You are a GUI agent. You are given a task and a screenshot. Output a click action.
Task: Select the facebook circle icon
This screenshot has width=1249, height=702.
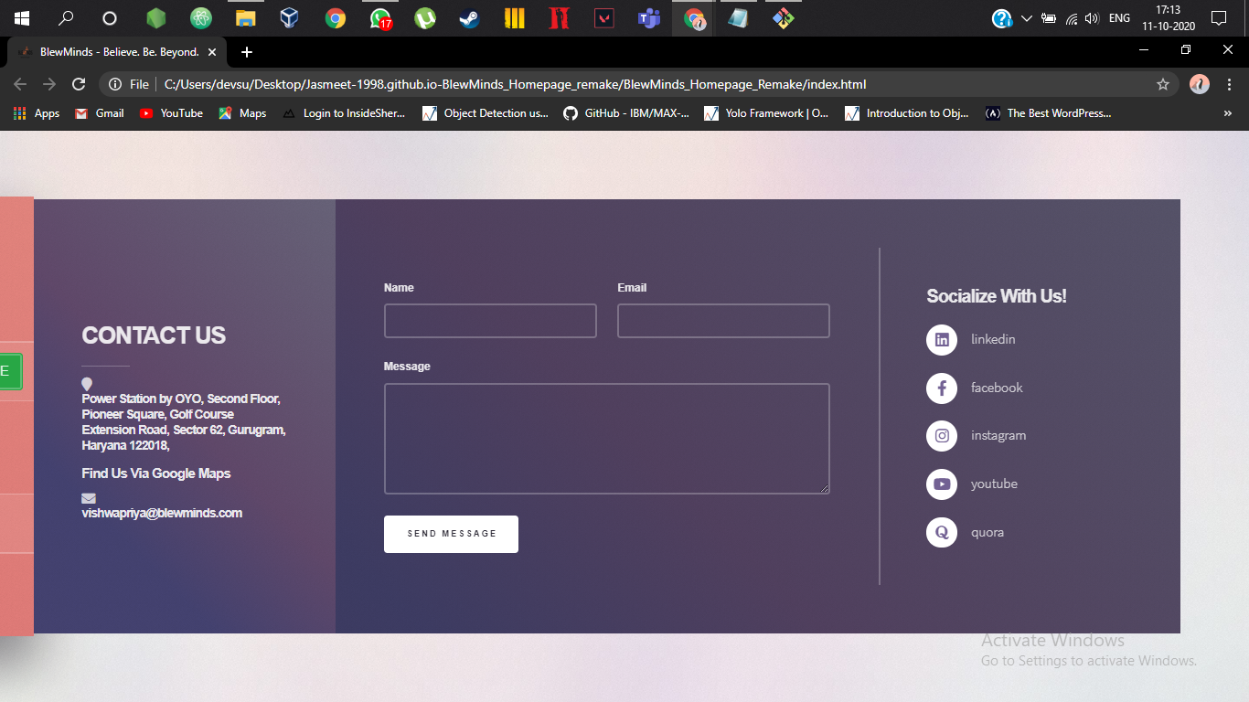941,388
